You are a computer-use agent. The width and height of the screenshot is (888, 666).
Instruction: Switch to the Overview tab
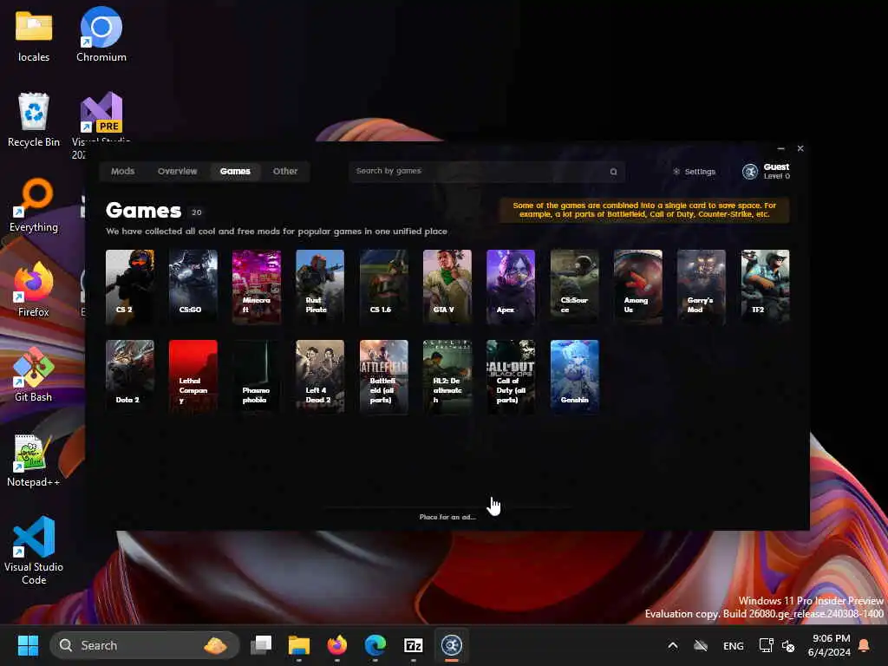(177, 171)
